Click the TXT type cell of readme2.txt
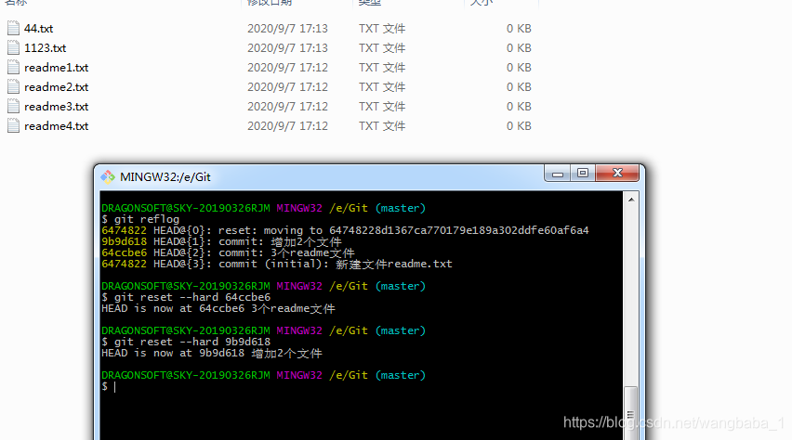792x440 pixels. (382, 86)
